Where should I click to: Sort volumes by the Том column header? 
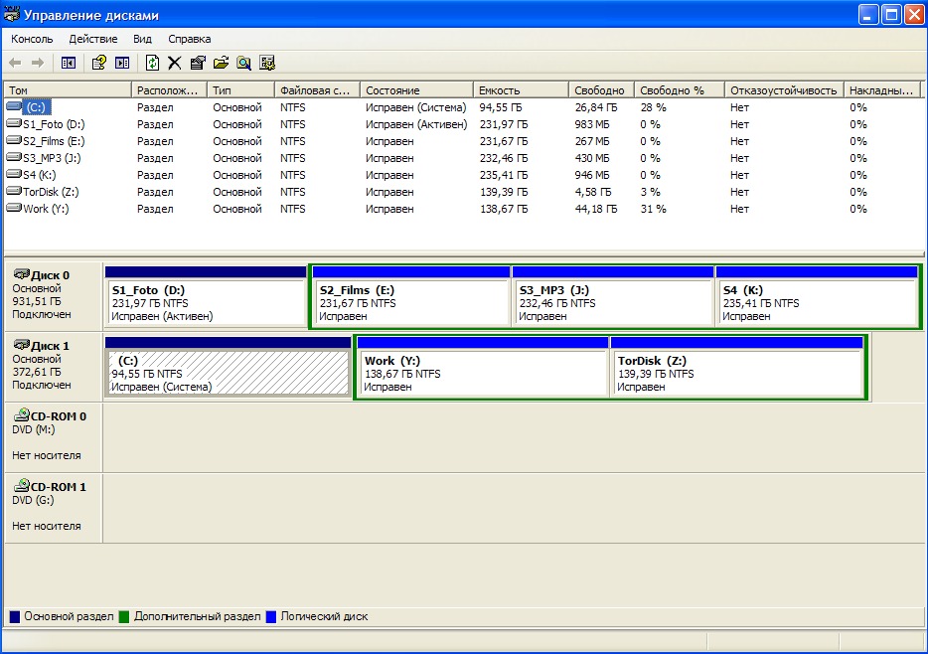tap(68, 90)
